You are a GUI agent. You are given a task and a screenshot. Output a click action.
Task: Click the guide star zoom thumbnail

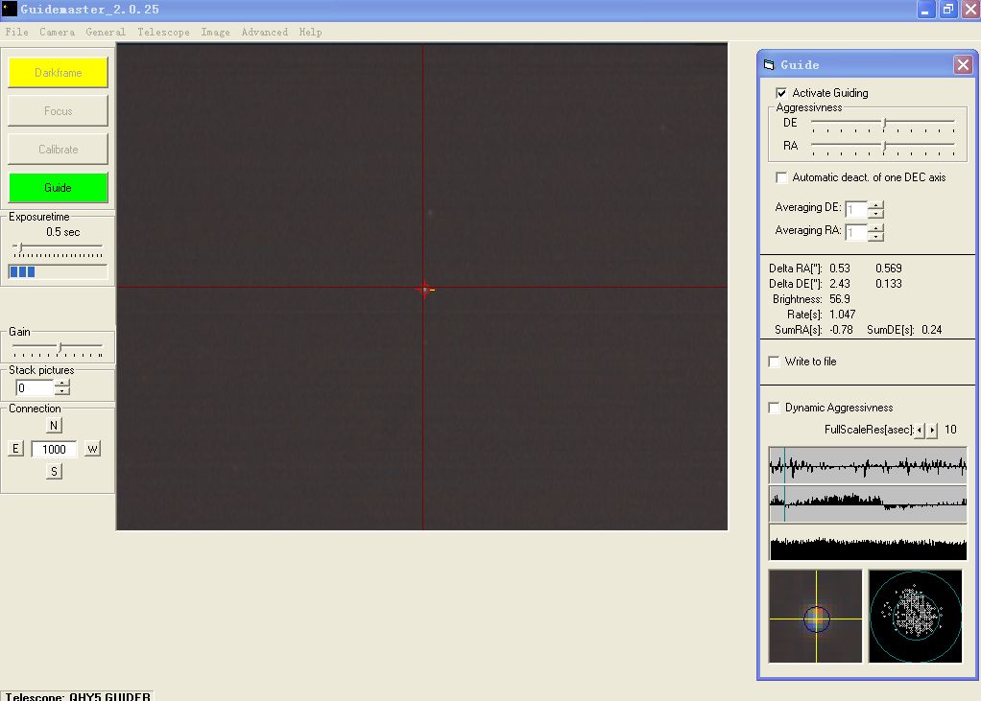tap(815, 616)
